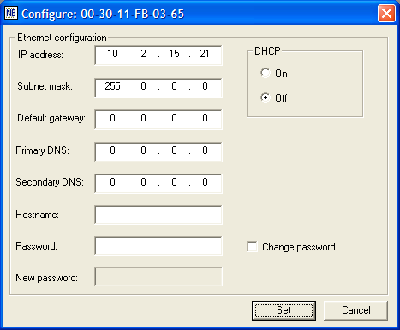Image resolution: width=400 pixels, height=330 pixels.
Task: Select first octet of Secondary DNS
Action: click(x=112, y=182)
